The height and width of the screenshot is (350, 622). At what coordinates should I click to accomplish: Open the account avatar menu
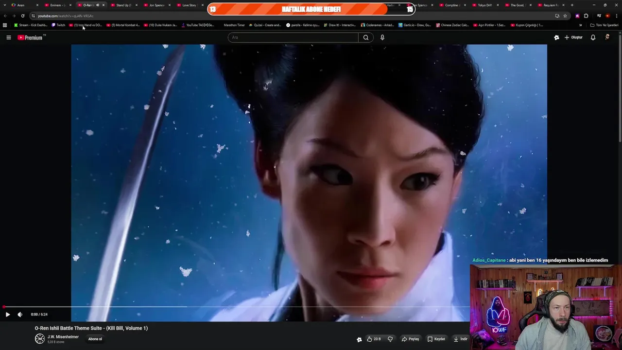coord(607,37)
